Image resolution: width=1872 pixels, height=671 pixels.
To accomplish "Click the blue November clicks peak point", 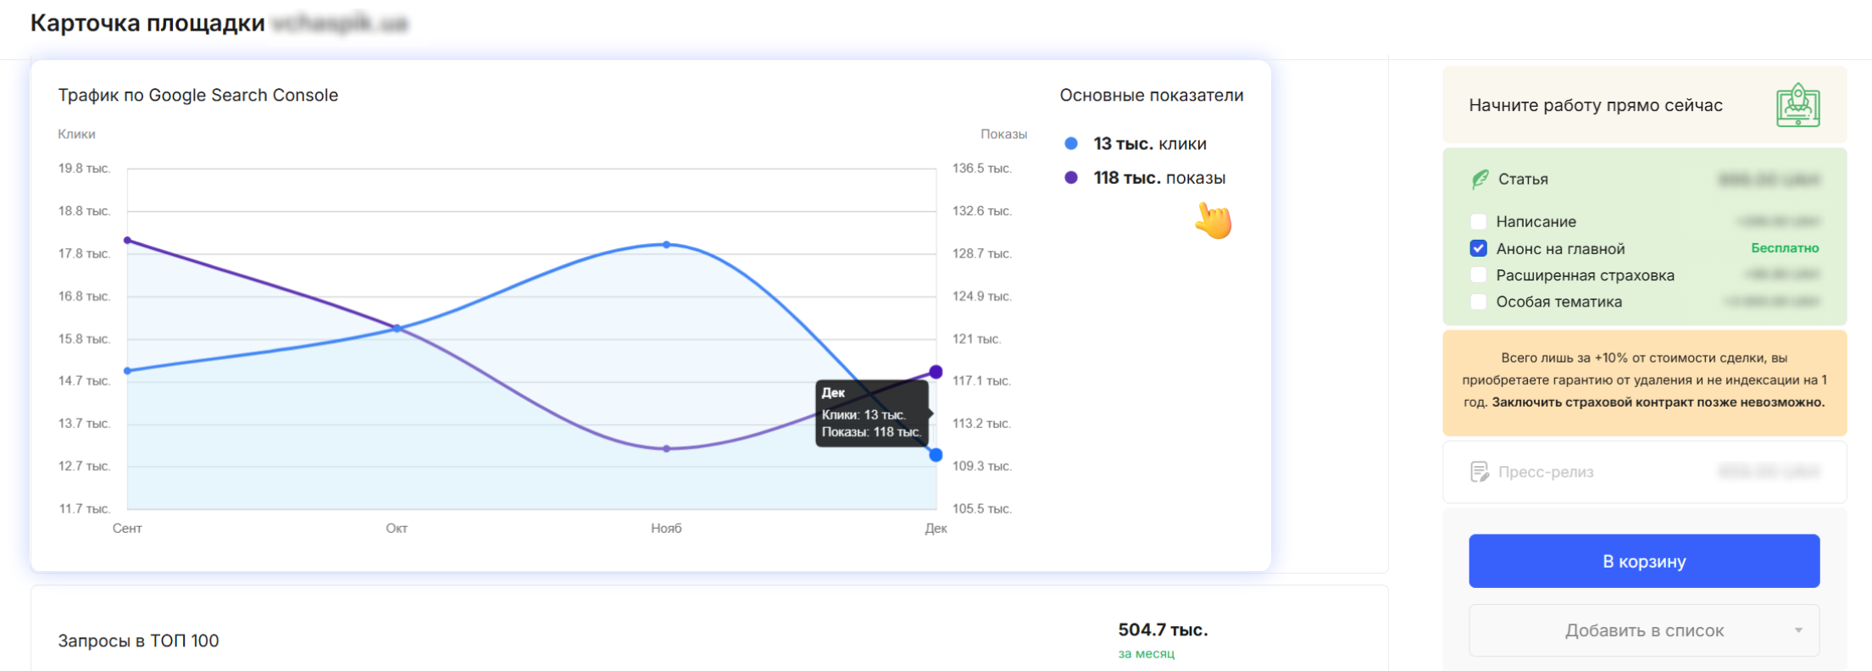I will click(667, 245).
